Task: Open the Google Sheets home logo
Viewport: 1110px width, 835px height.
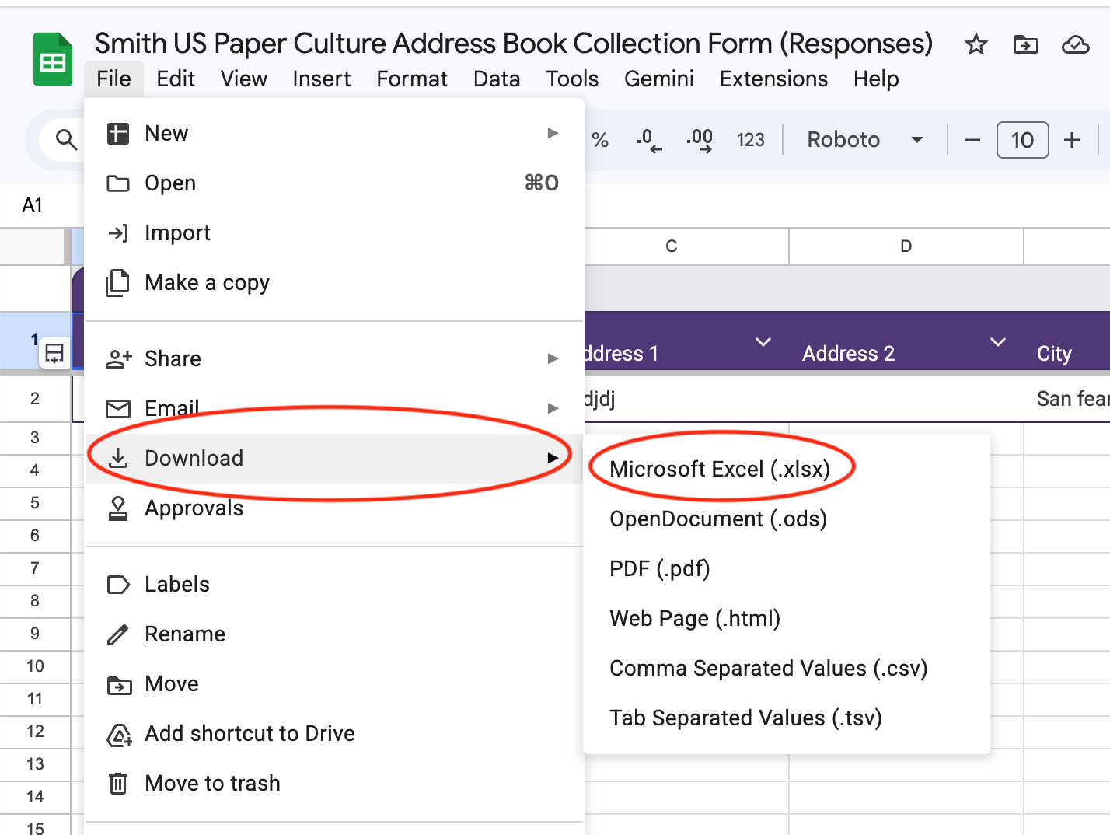Action: [53, 60]
